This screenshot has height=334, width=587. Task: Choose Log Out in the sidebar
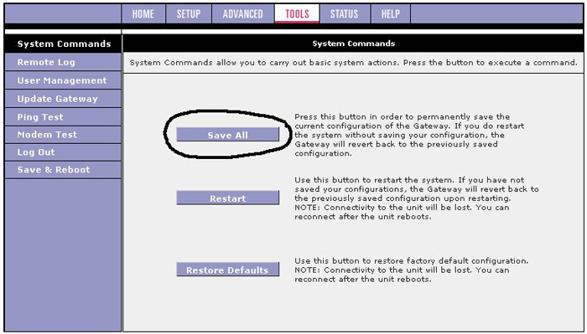[63, 152]
